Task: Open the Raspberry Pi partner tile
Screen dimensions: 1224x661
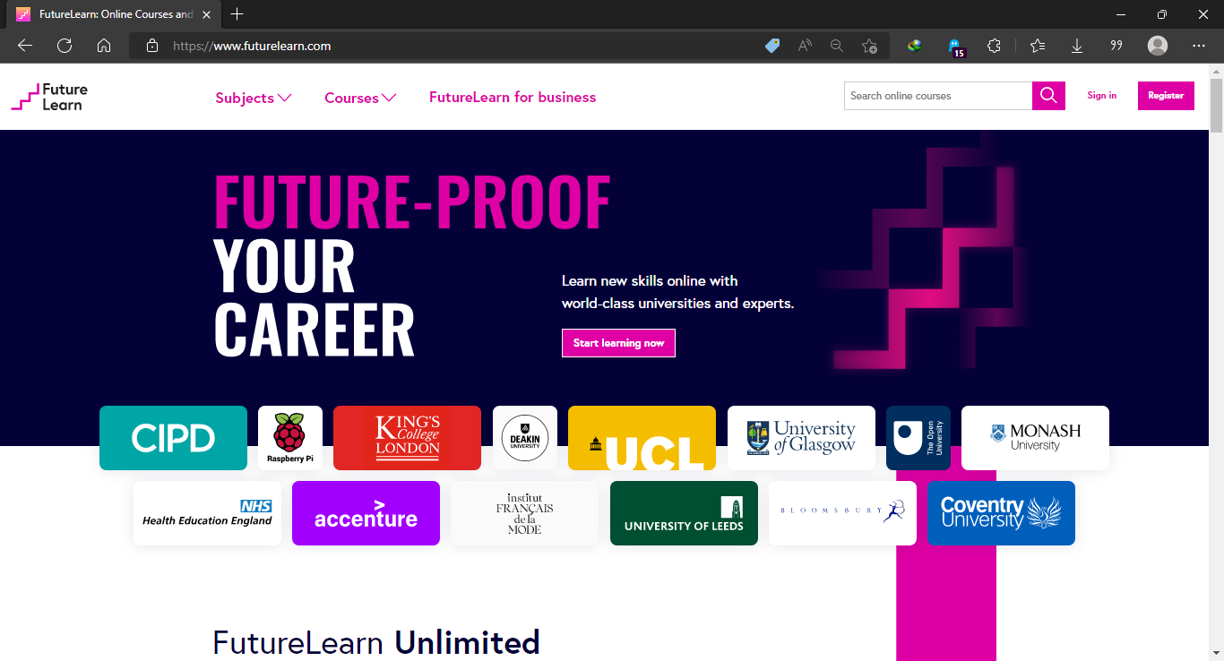Action: [x=290, y=438]
